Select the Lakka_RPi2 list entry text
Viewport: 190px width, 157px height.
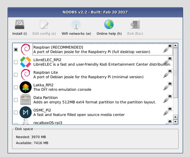62,87
